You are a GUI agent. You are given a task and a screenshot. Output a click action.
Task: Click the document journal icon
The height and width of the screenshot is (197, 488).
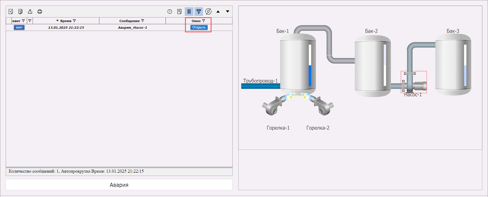coord(179,11)
